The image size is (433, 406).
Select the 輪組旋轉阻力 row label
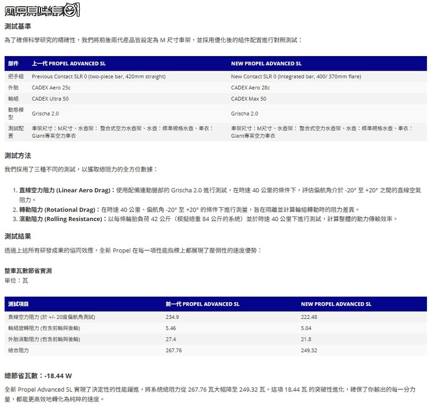click(44, 328)
